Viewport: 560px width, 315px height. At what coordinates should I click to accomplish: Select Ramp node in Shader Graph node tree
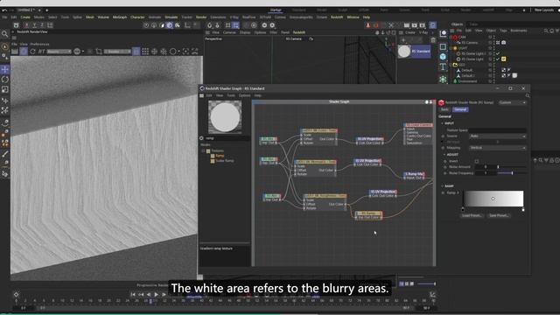(x=220, y=156)
